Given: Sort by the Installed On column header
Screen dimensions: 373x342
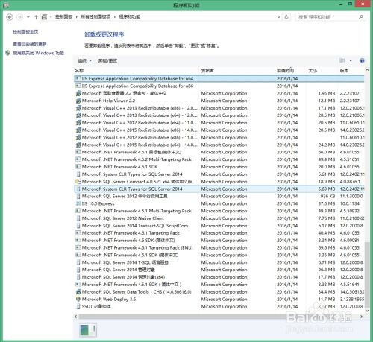Looking at the screenshot, I should point(286,71).
